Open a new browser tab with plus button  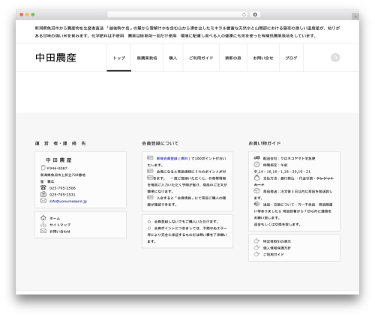click(355, 16)
